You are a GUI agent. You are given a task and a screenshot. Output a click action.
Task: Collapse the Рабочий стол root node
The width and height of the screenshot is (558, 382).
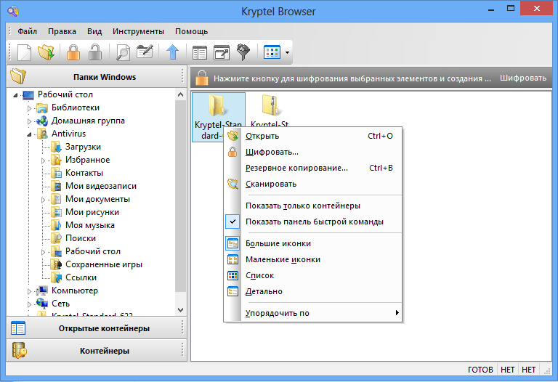pyautogui.click(x=15, y=95)
